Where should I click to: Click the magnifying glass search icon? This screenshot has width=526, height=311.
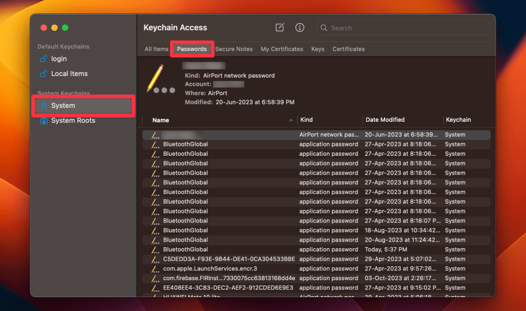(324, 28)
